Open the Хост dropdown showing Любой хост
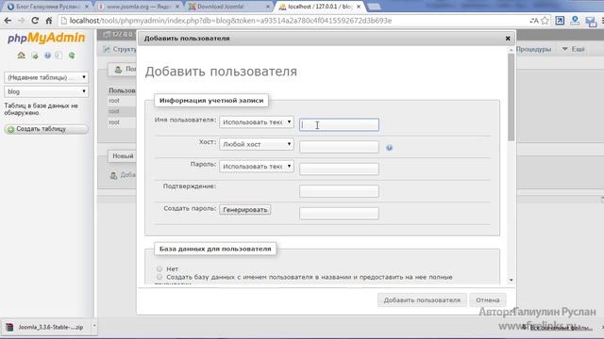 257,144
